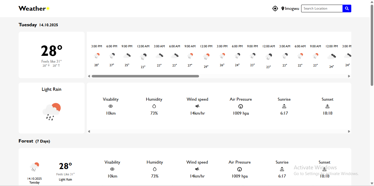Click the current location crosshair icon

(x=275, y=8)
